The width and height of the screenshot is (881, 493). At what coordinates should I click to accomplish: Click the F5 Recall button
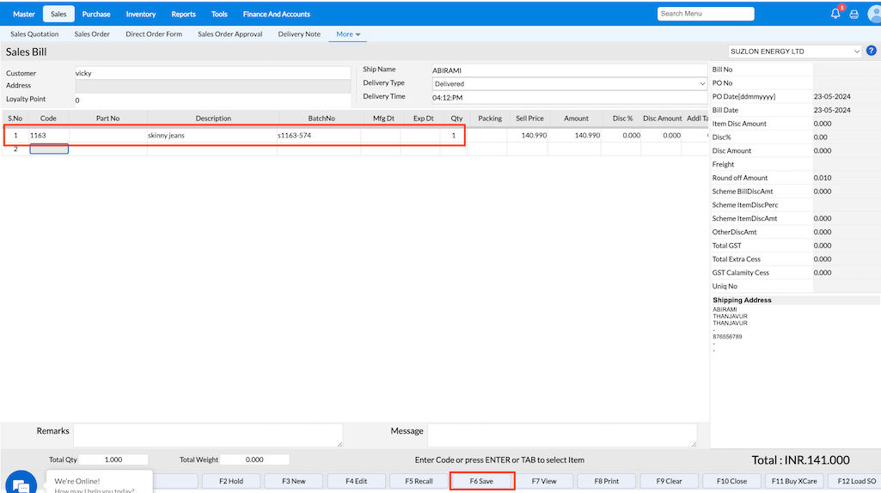coord(419,481)
